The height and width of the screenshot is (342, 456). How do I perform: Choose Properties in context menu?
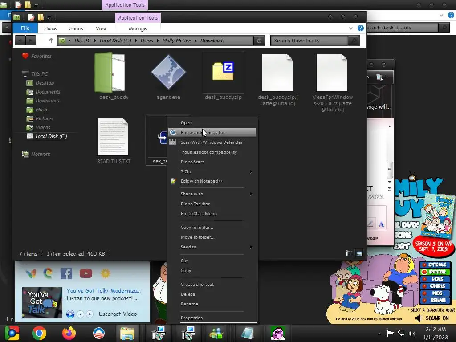click(x=212, y=318)
